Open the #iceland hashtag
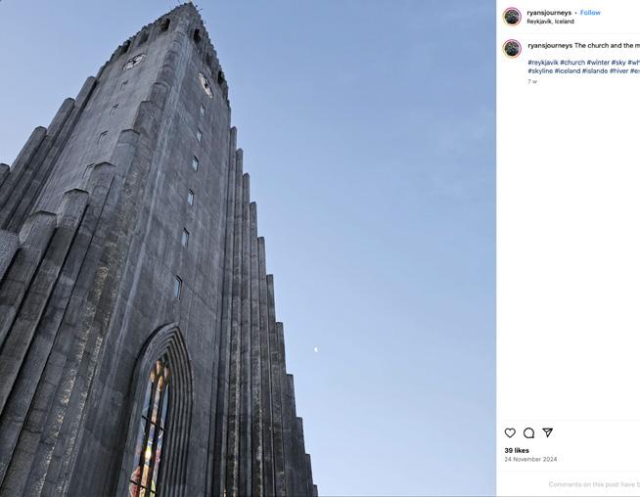640x497 pixels. (568, 71)
